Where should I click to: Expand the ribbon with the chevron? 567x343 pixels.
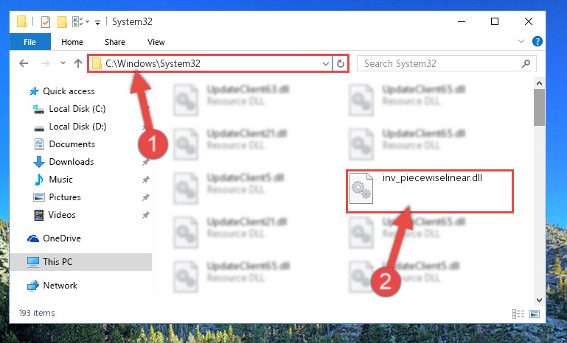[x=521, y=41]
